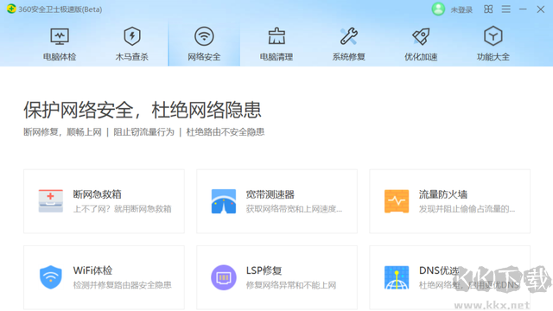Open the LSP修复 title text

tap(264, 270)
